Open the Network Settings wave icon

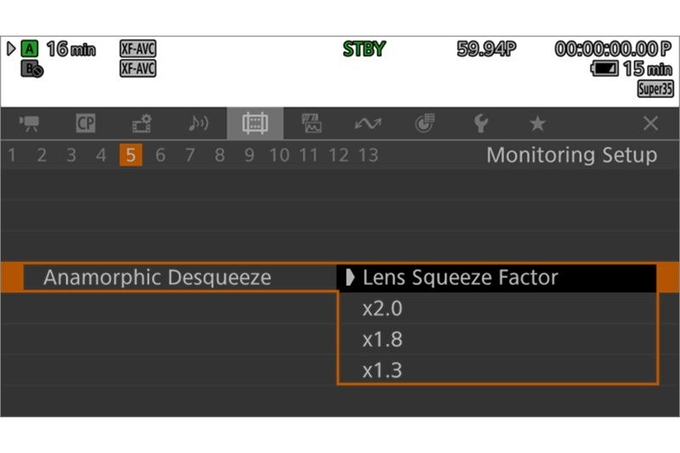coord(368,124)
